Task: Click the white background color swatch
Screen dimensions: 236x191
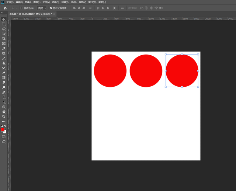Action: (5, 132)
